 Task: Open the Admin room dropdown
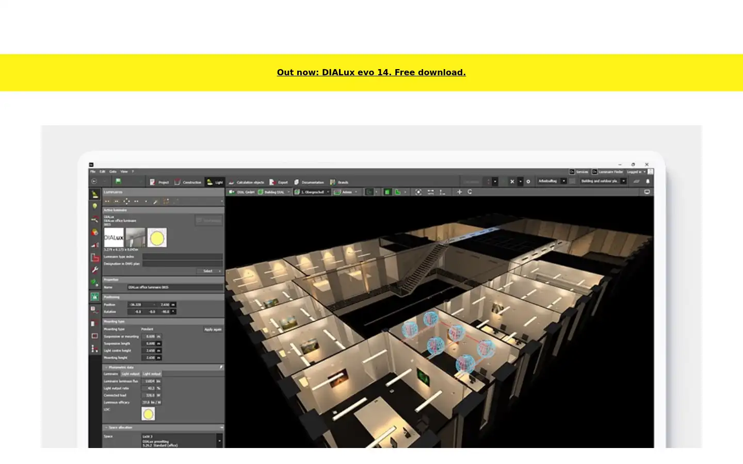click(x=346, y=192)
